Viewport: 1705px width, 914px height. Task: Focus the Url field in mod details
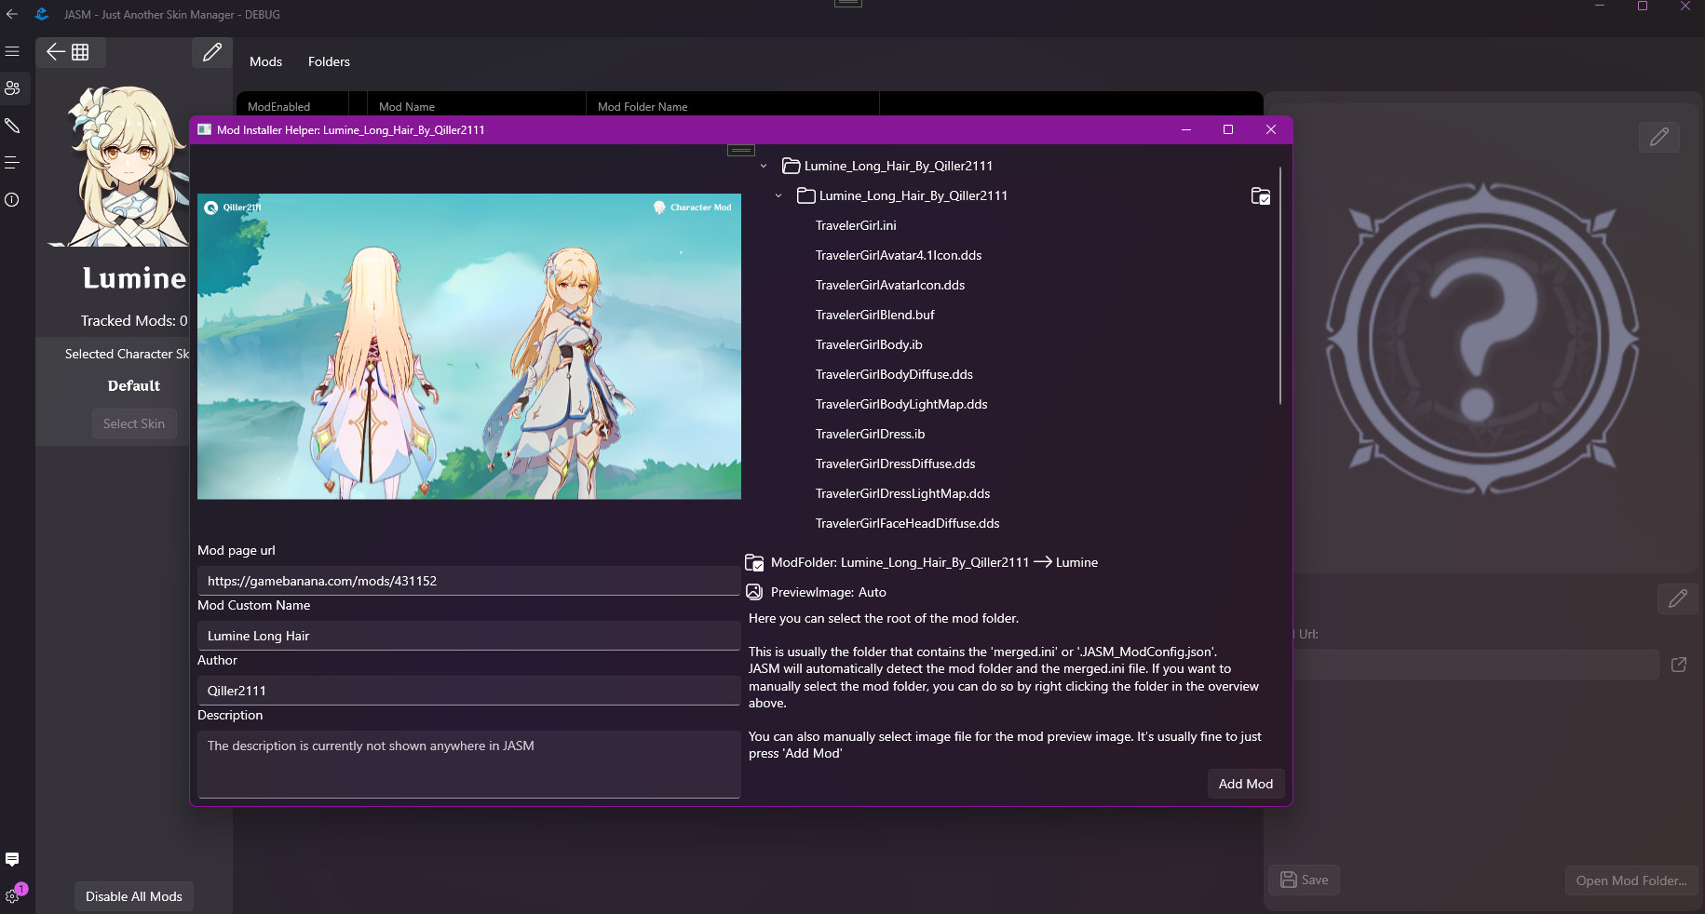[1476, 665]
